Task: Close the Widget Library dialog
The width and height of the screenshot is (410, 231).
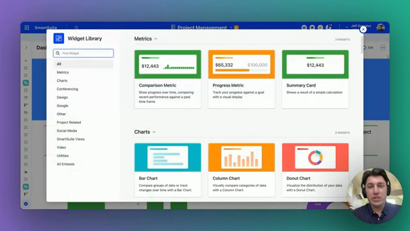Action: click(x=363, y=30)
